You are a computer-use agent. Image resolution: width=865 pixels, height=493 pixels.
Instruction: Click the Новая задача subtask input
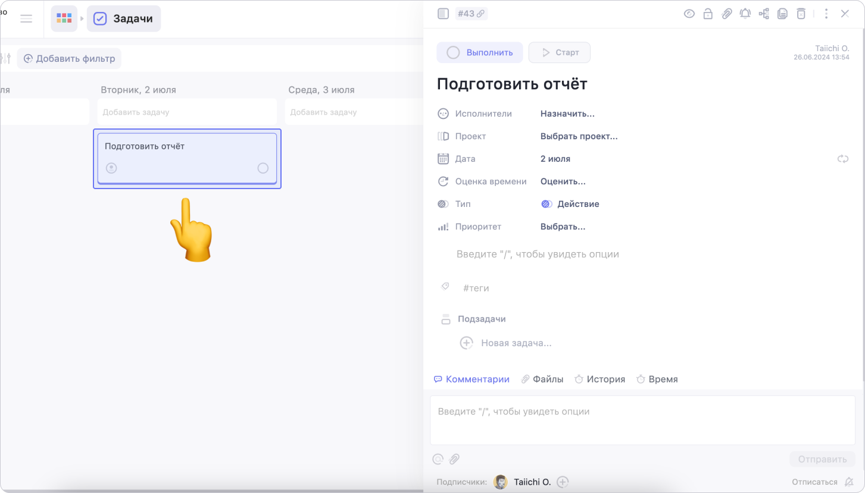click(x=516, y=343)
